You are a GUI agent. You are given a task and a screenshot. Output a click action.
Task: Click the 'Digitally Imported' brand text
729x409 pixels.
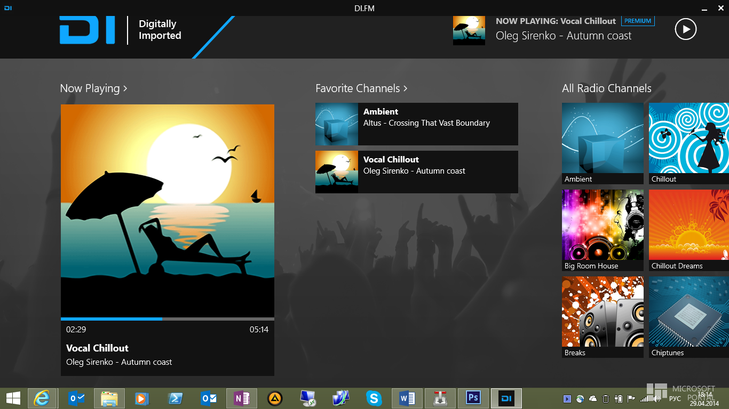click(160, 30)
